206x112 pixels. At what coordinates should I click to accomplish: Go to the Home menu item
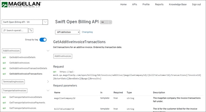(x=123, y=4)
